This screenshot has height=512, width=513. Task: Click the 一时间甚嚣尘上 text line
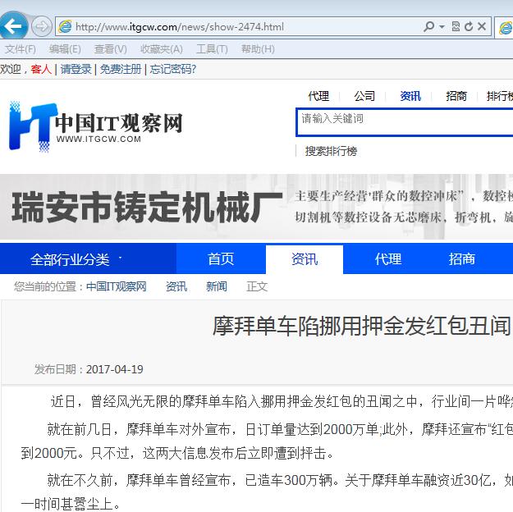pyautogui.click(x=71, y=504)
